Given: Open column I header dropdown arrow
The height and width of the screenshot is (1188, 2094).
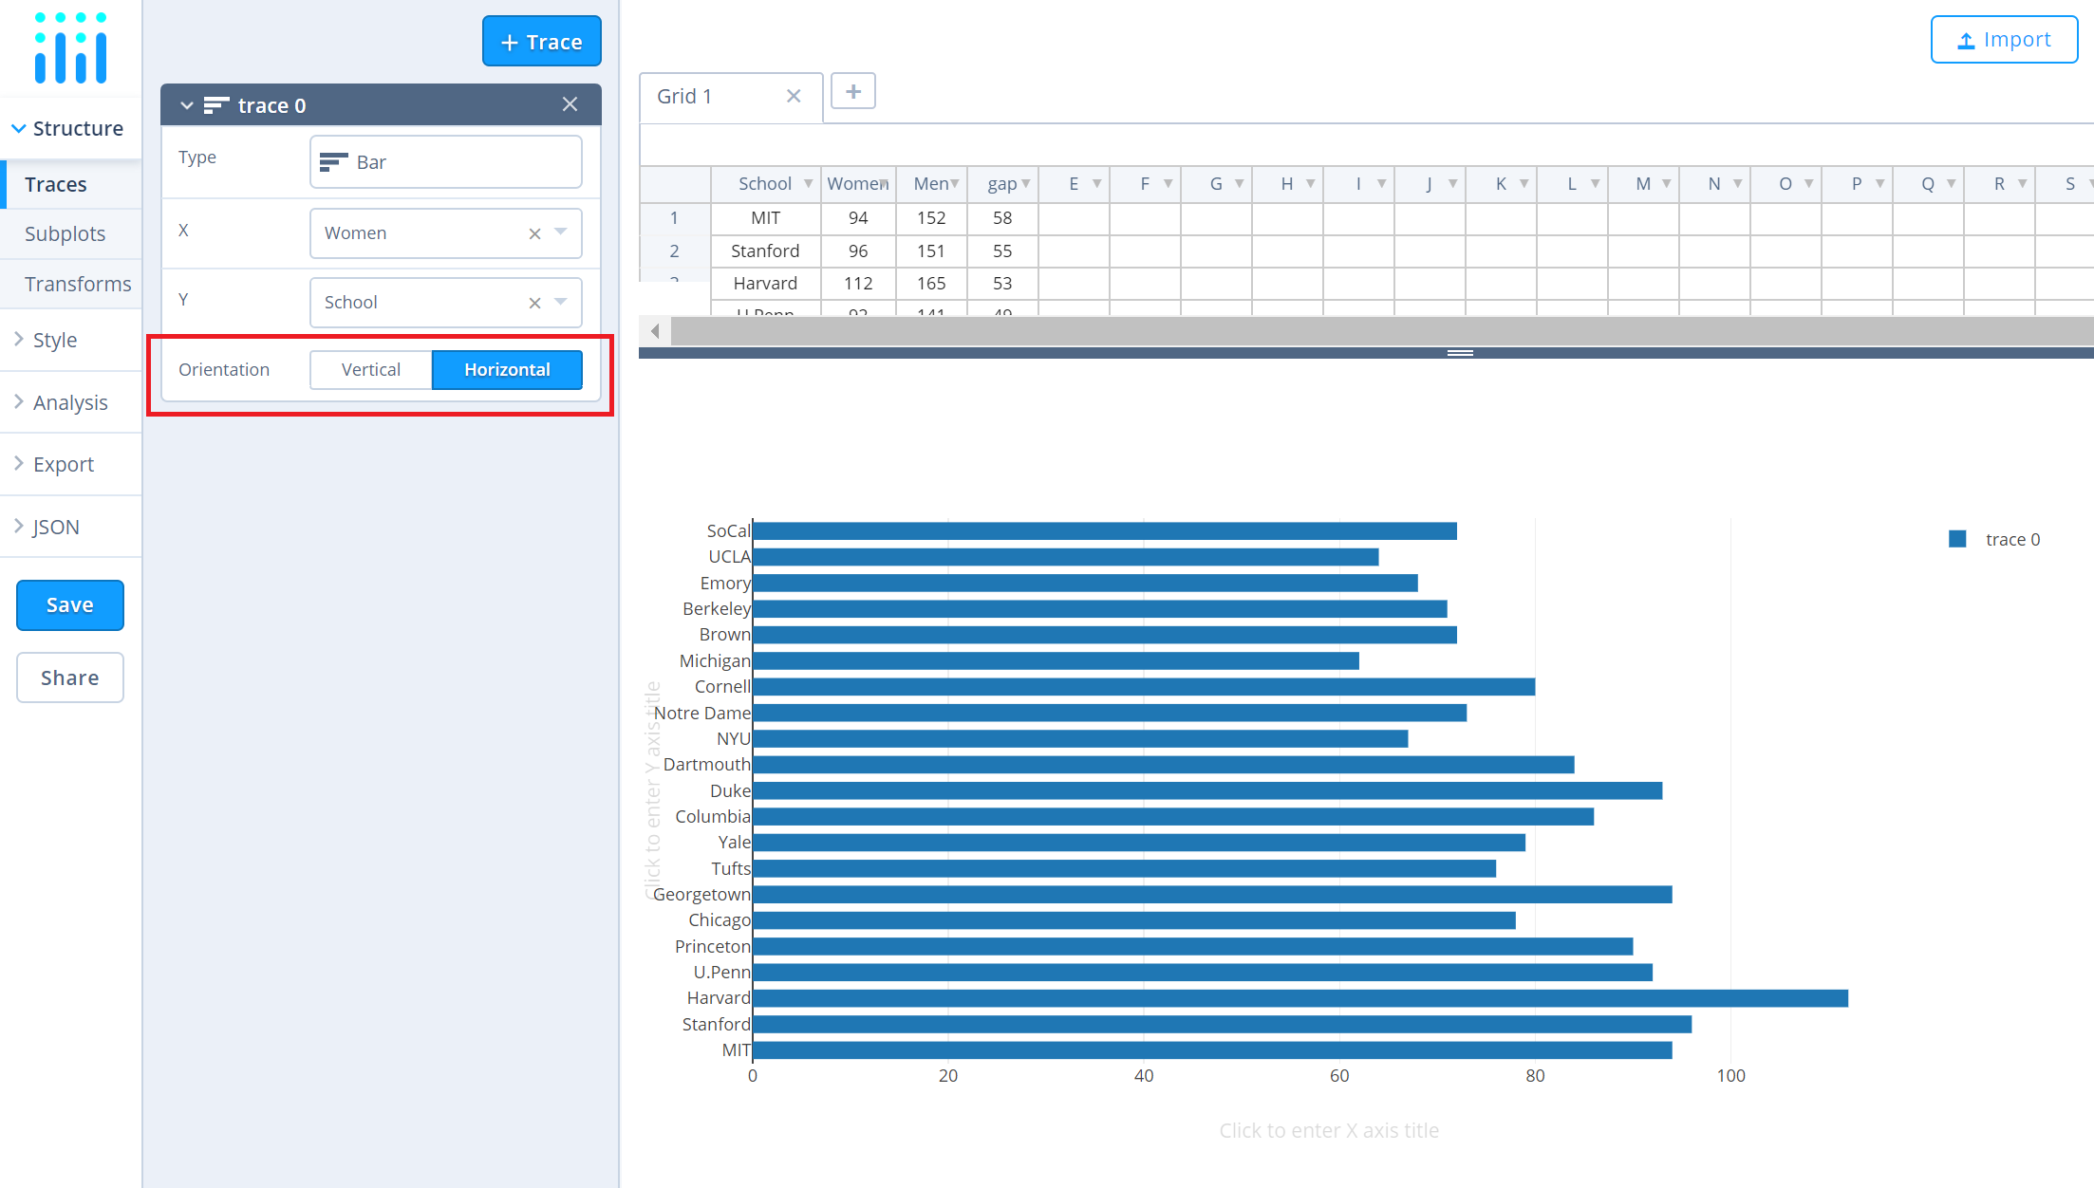Looking at the screenshot, I should coord(1381,183).
